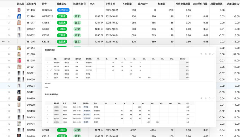Expand row 3 巧克力棕 record
The height and width of the screenshot is (137, 240).
pos(51,70)
